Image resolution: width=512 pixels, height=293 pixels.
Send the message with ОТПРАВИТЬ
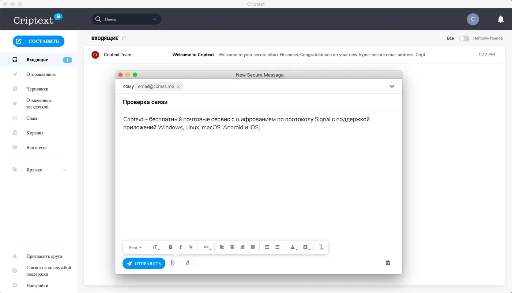point(144,263)
